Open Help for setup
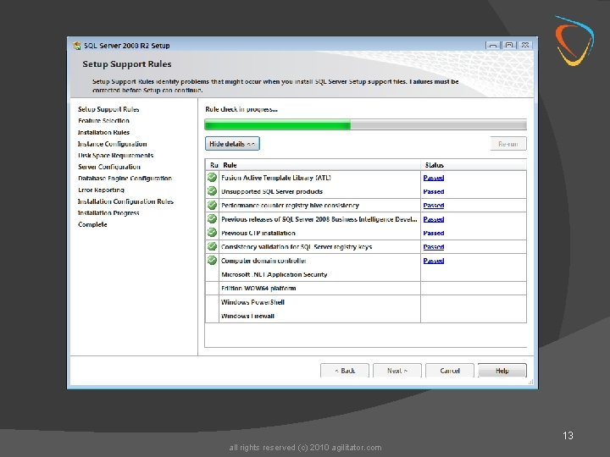 [x=502, y=371]
